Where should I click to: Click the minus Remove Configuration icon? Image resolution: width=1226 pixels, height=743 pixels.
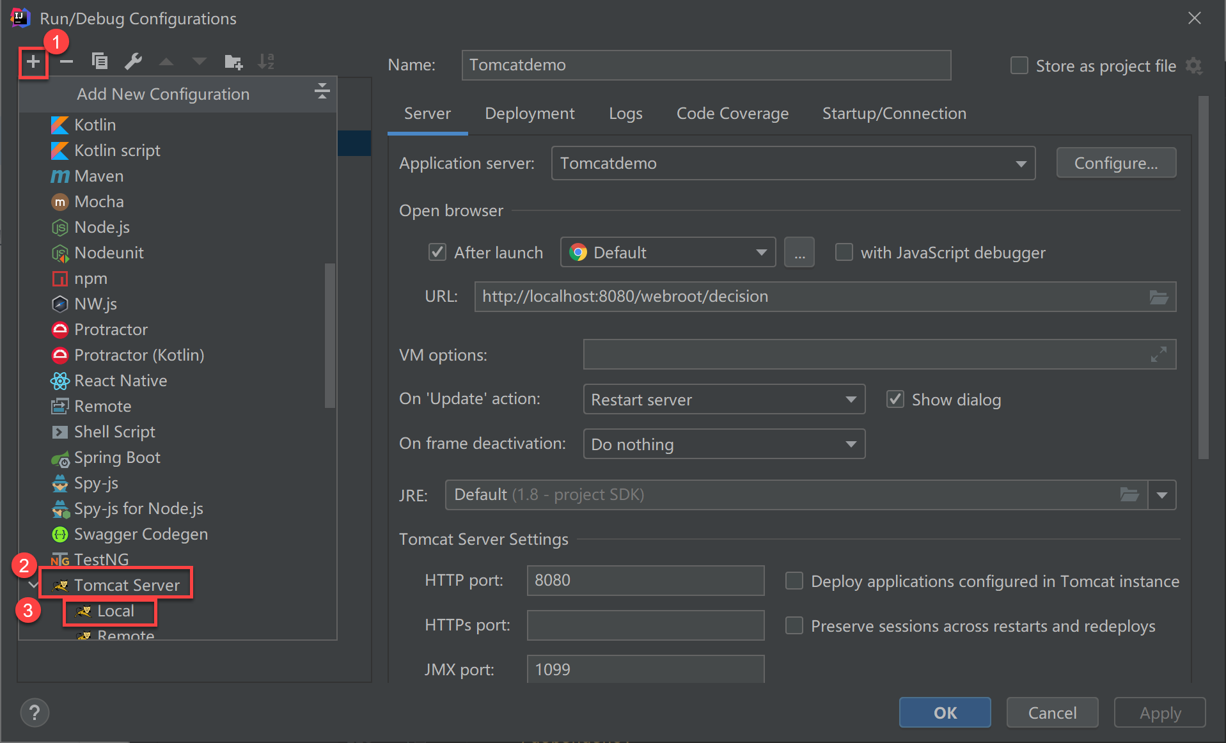click(x=67, y=62)
